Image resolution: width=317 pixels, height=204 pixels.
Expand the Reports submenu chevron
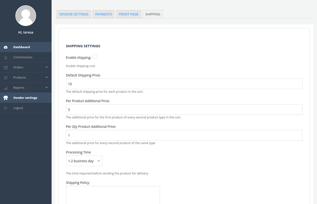[x=46, y=88]
